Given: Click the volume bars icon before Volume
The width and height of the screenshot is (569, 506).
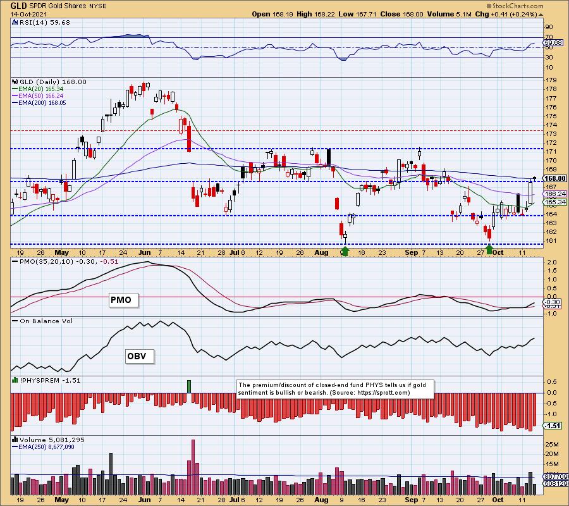Looking at the screenshot, I should (x=15, y=440).
